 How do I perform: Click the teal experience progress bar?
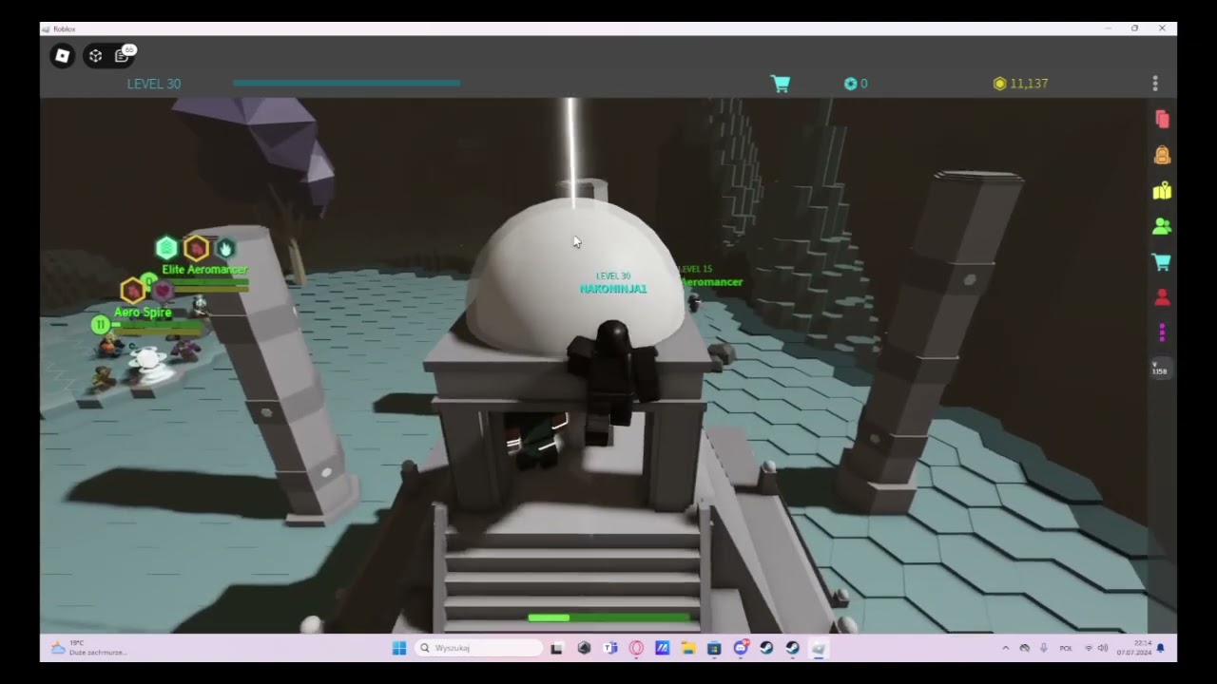tap(346, 84)
